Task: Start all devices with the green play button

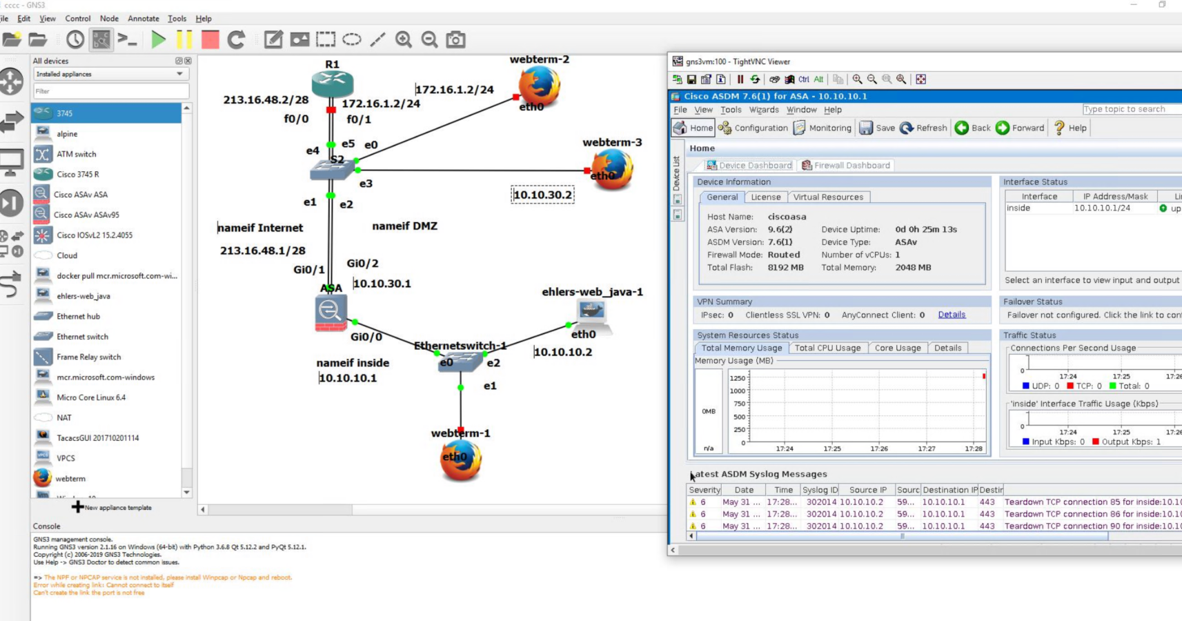Action: click(x=158, y=39)
